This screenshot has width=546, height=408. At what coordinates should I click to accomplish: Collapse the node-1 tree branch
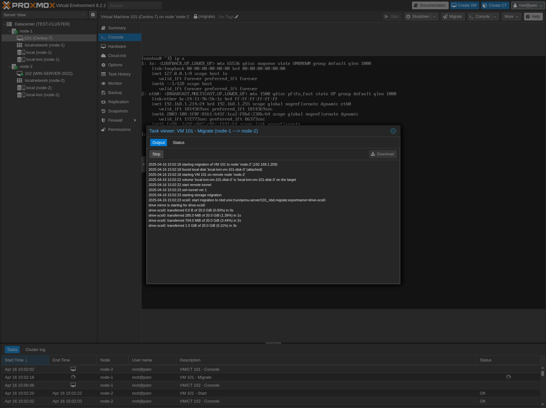(x=10, y=31)
